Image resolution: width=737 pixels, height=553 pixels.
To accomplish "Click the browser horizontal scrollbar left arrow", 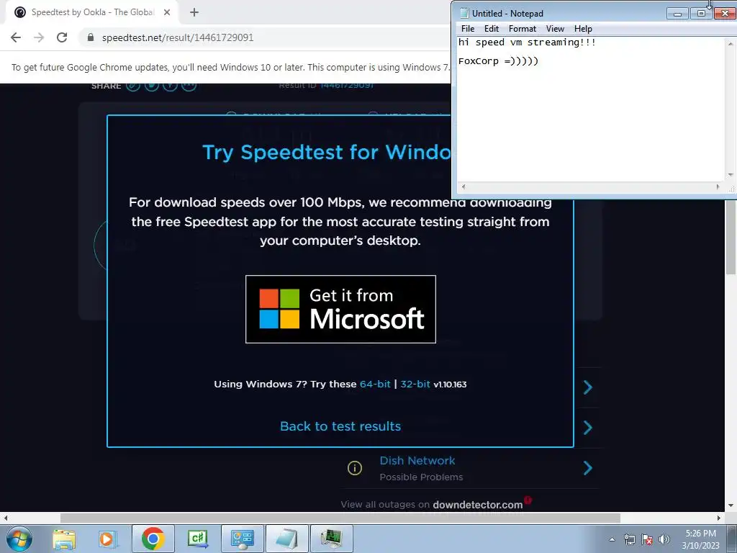I will click(x=5, y=518).
